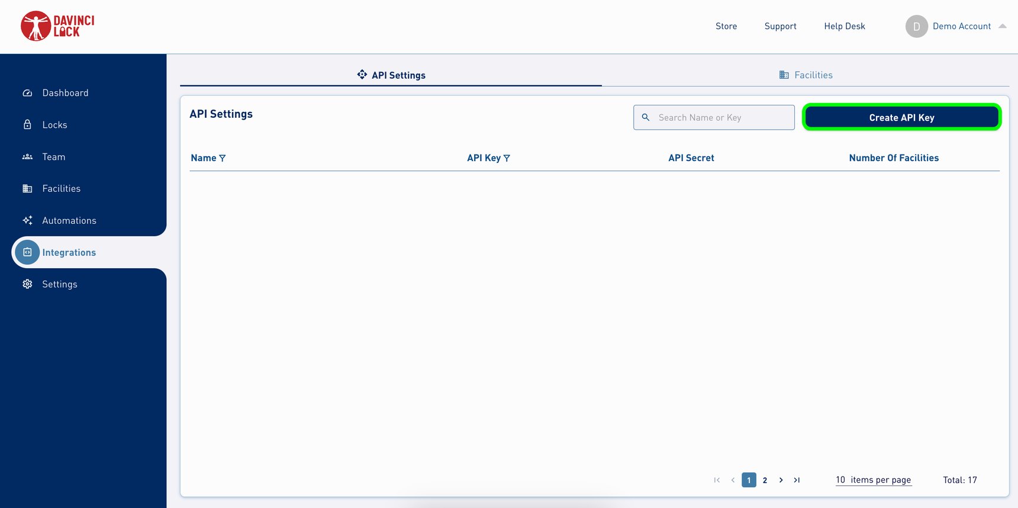
Task: Click the Facilities building icon in sidebar
Action: [x=27, y=189]
